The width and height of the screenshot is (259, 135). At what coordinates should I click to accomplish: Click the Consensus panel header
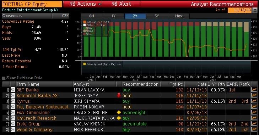click(27, 16)
